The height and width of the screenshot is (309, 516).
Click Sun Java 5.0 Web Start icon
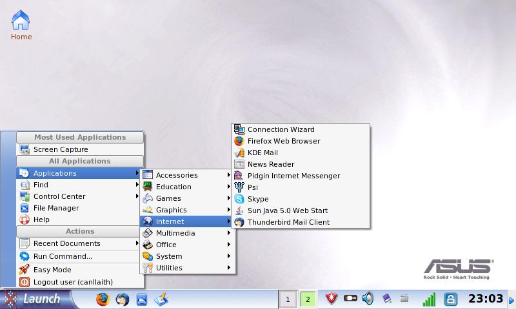pos(239,211)
